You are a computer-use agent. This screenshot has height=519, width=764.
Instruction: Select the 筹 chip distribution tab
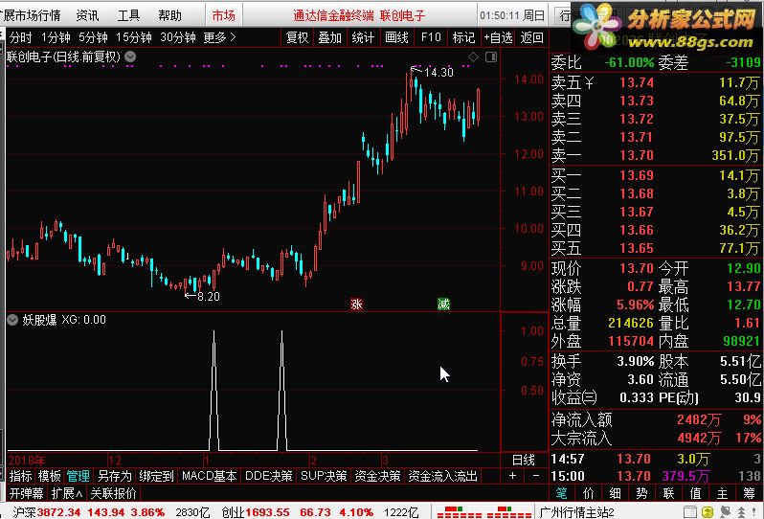coord(749,493)
